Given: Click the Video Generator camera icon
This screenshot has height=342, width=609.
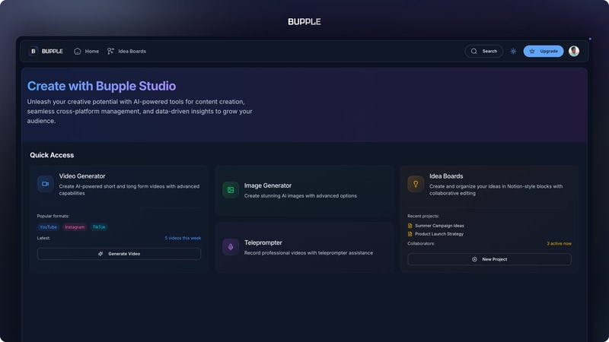Looking at the screenshot, I should pyautogui.click(x=46, y=184).
